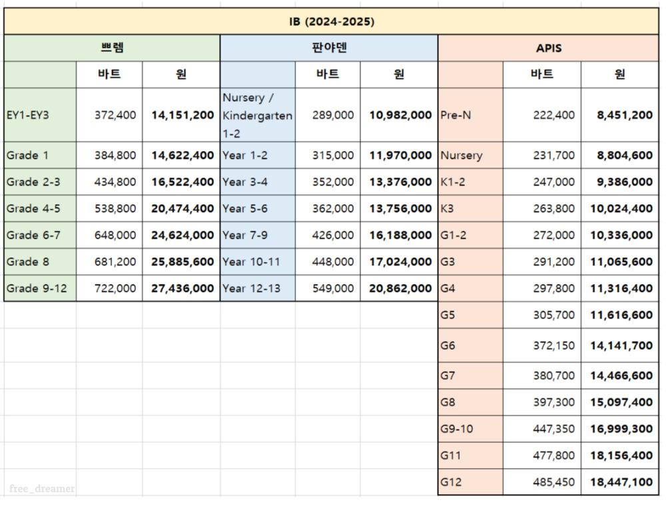Select cell with value 24,624,000
This screenshot has width=666, height=532.
181,235
